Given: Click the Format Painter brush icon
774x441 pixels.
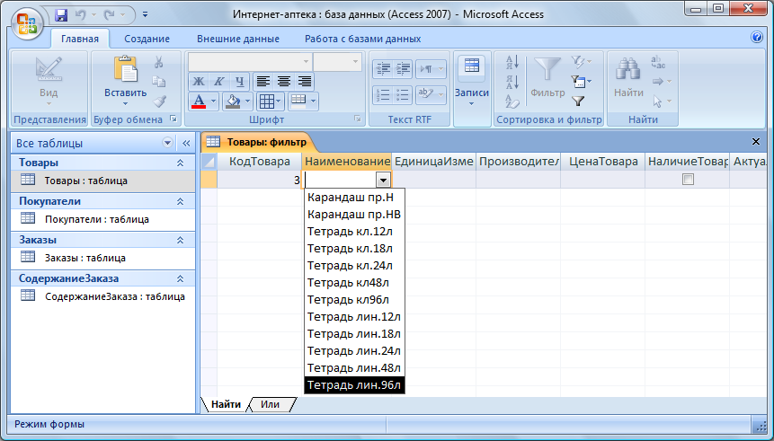Looking at the screenshot, I should click(159, 101).
